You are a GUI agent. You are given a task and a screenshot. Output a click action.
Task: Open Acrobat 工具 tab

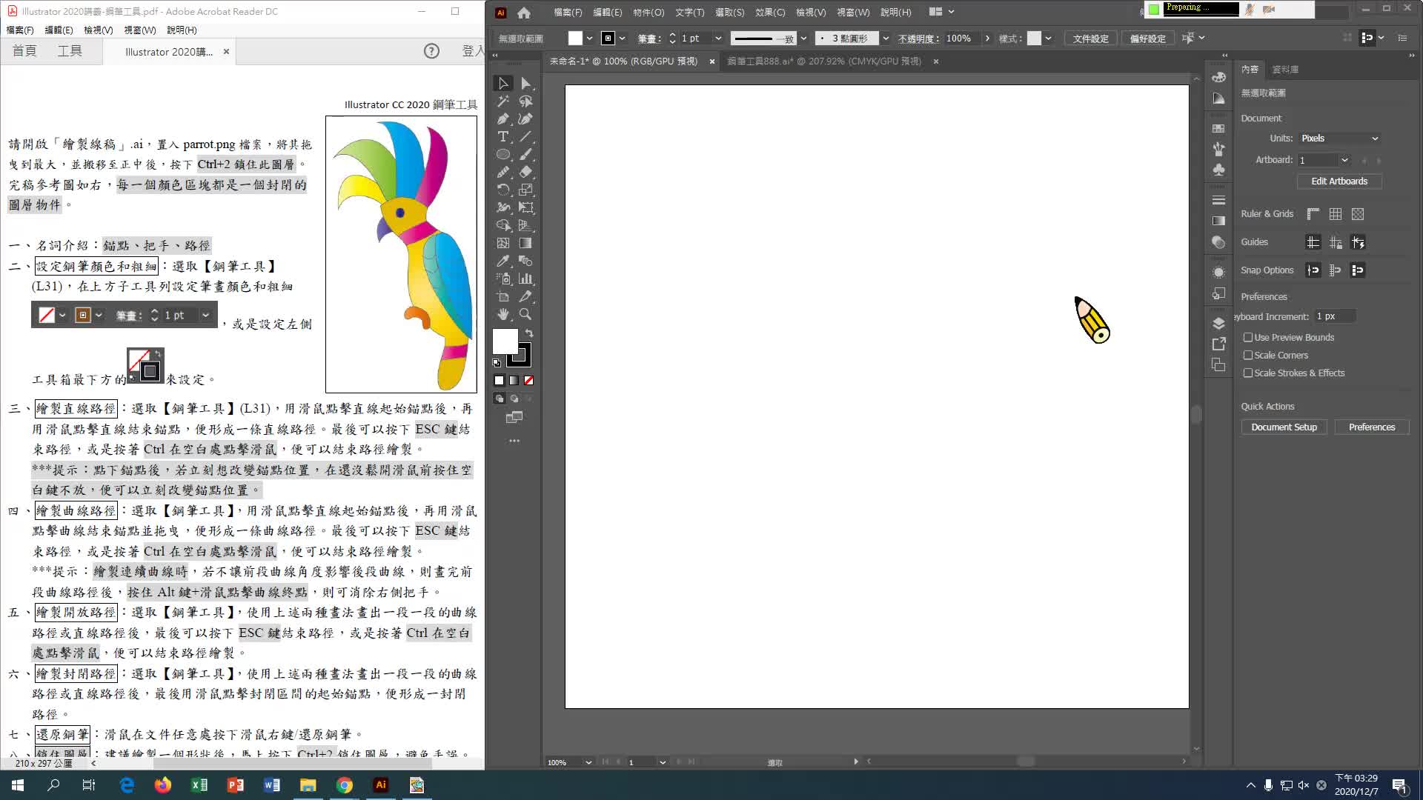pos(70,51)
